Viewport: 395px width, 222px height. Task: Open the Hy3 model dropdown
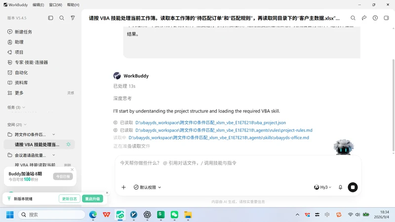322,187
